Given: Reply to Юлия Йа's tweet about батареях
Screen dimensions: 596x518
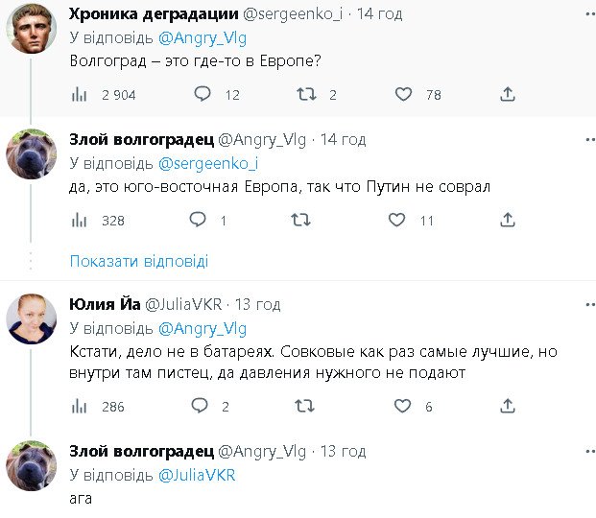Looking at the screenshot, I should pyautogui.click(x=198, y=406).
